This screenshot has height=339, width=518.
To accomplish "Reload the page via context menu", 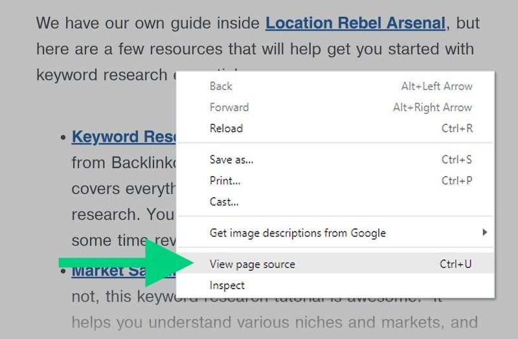I will 226,128.
